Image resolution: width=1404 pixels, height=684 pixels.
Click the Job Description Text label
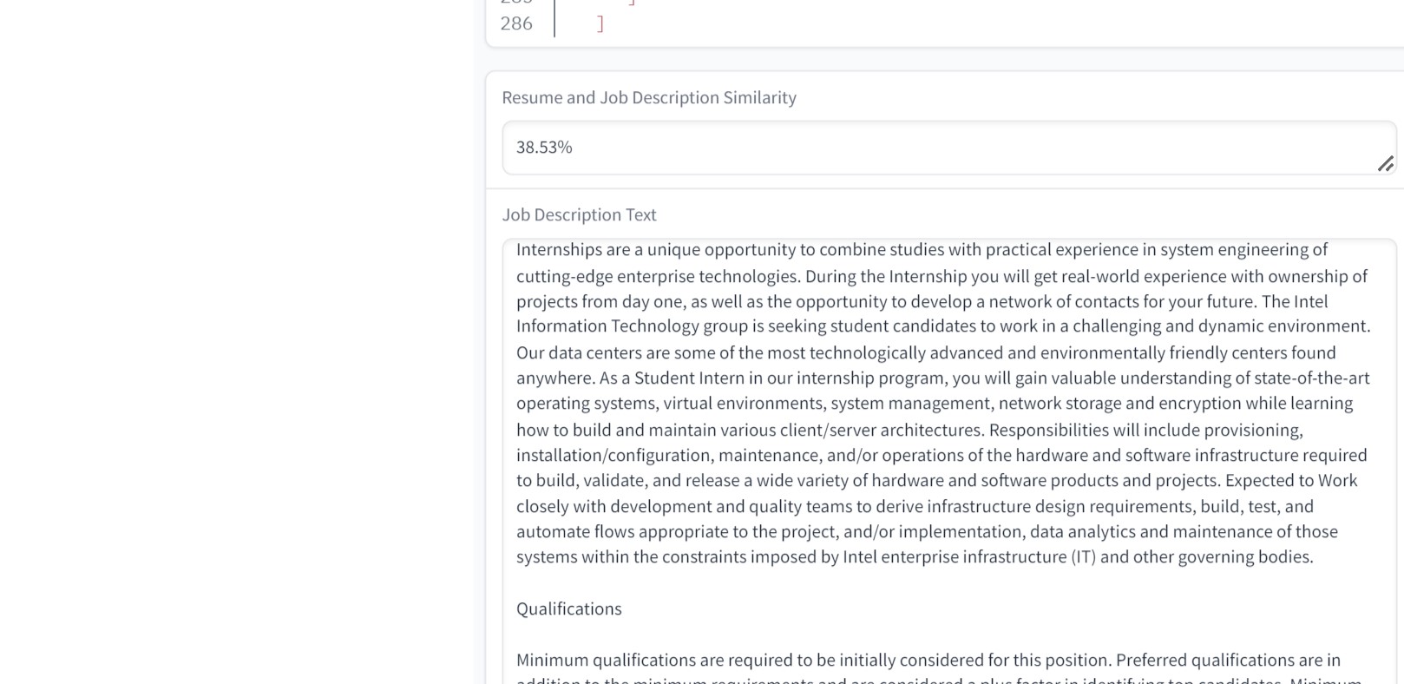click(x=579, y=214)
